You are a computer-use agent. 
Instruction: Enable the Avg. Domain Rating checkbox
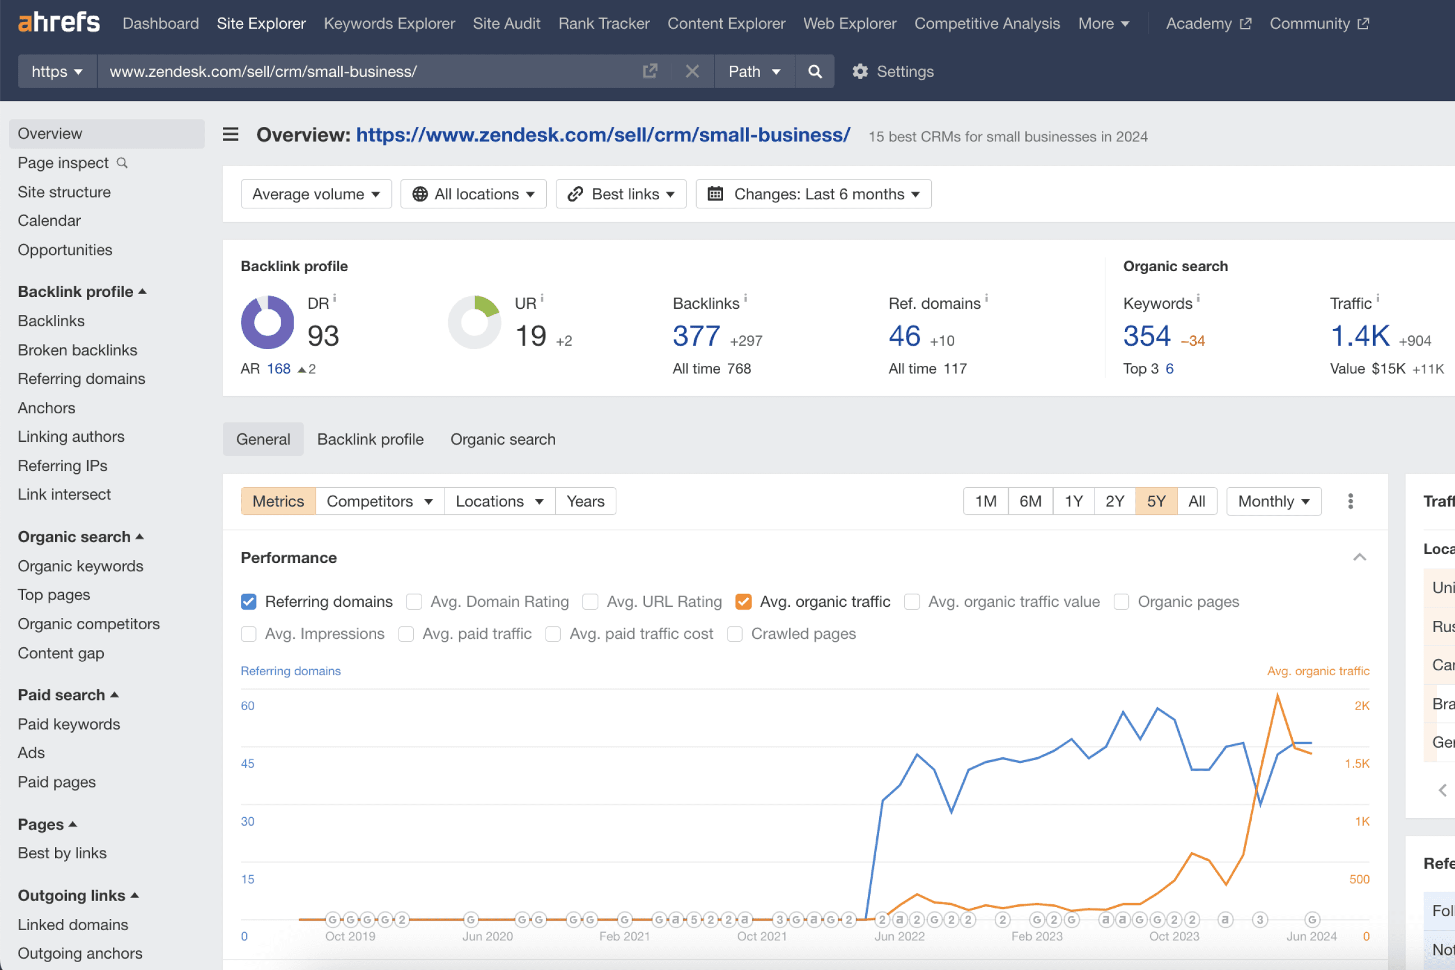pyautogui.click(x=413, y=601)
